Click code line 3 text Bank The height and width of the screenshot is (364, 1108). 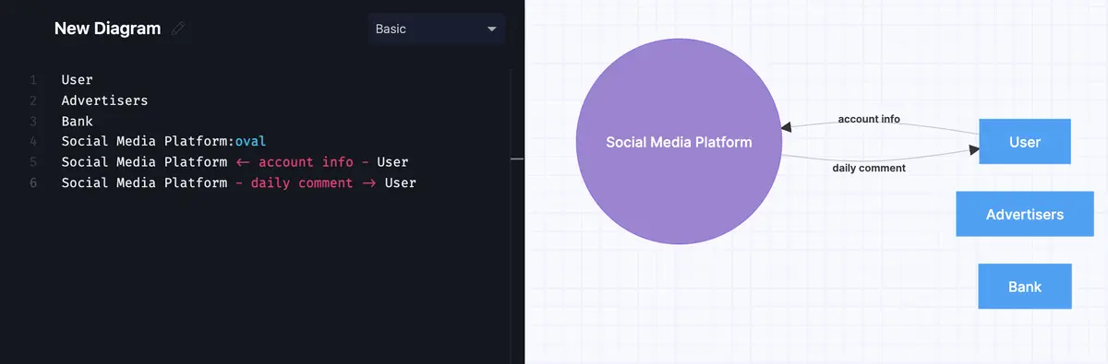point(78,121)
